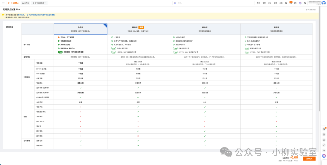Click the Cloud Shell terminal icon
This screenshot has height=165, width=327.
286,3
